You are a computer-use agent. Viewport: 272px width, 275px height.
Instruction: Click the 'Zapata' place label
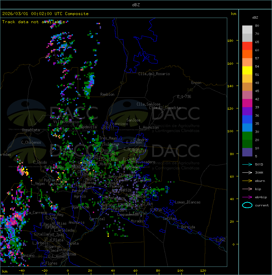click(73, 243)
